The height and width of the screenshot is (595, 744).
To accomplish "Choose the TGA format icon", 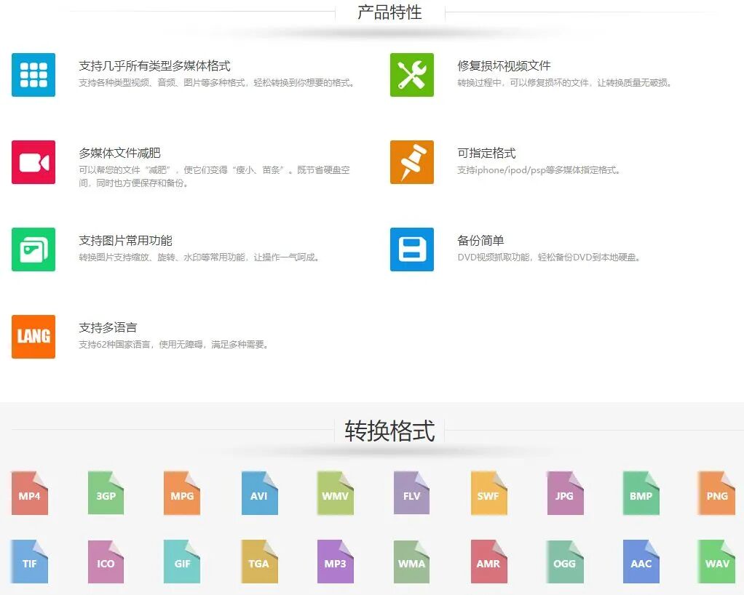I will coord(259,562).
